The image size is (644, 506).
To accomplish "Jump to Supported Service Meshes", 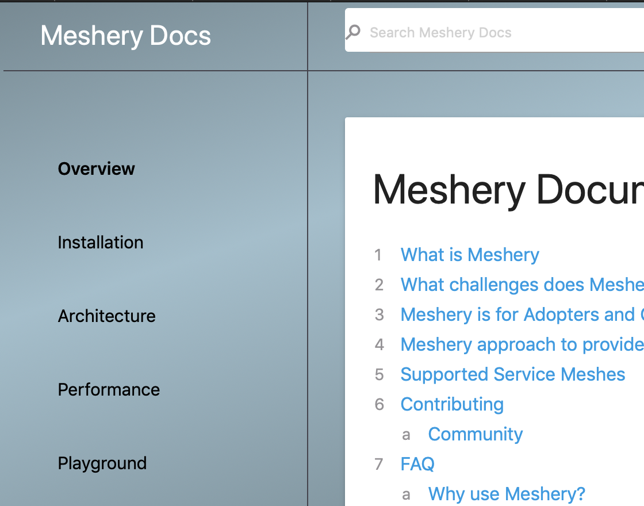I will pos(512,374).
